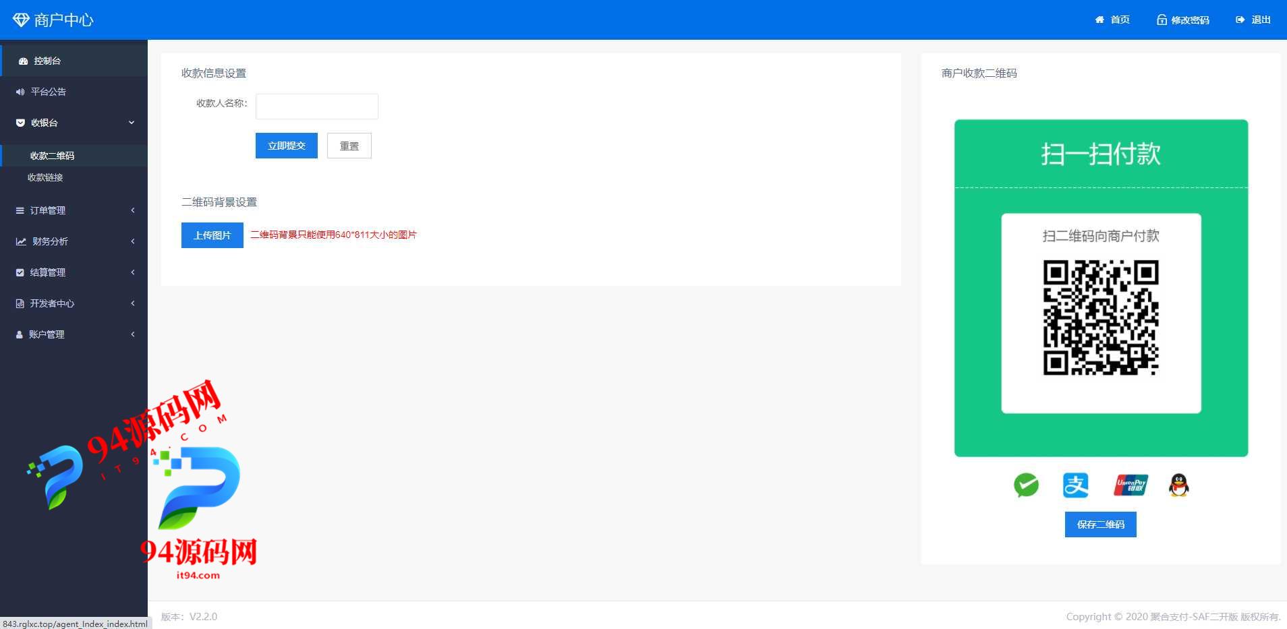Click the chart icon beside 财务分析
1287x629 pixels.
(21, 241)
